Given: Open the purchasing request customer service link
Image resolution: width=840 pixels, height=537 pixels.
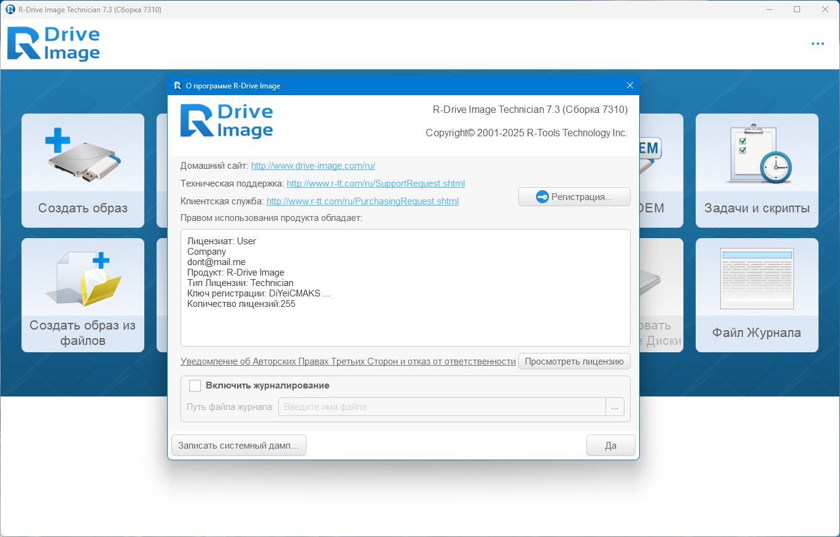Looking at the screenshot, I should click(x=362, y=201).
